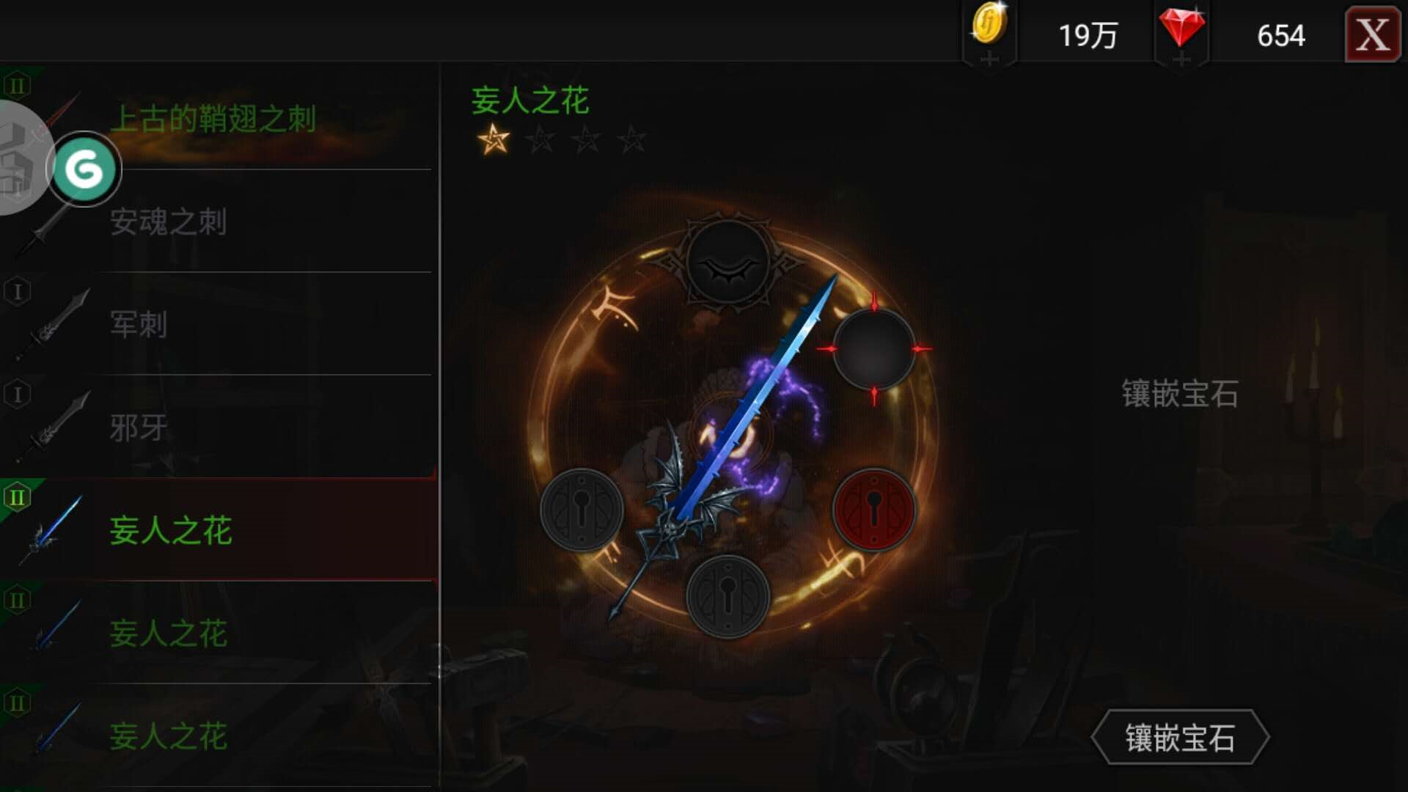Open the floating green G assistant icon

pyautogui.click(x=84, y=169)
